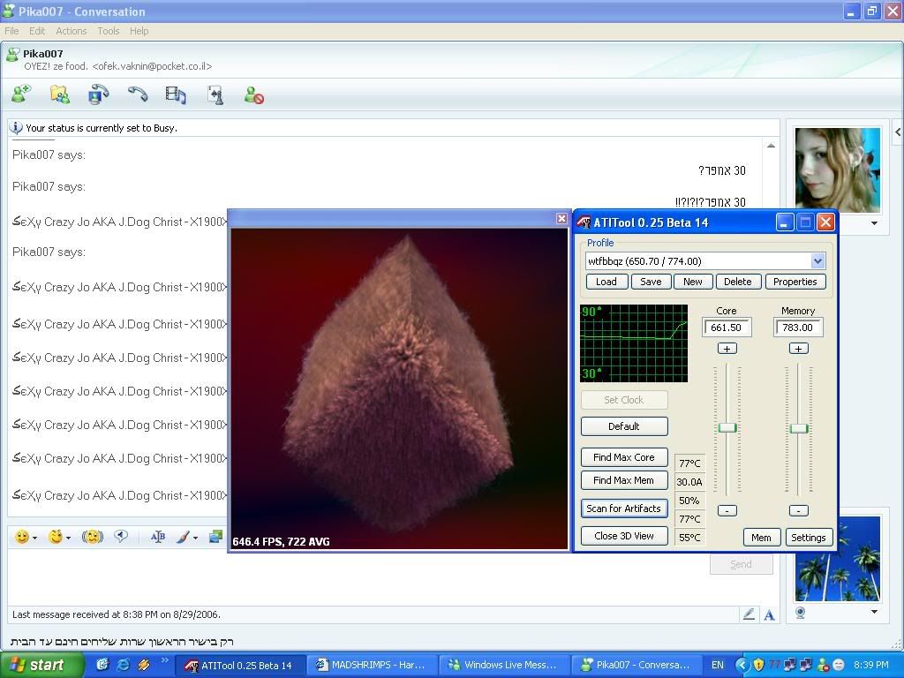Click the Mem button in ATITool
904x678 pixels.
[761, 538]
